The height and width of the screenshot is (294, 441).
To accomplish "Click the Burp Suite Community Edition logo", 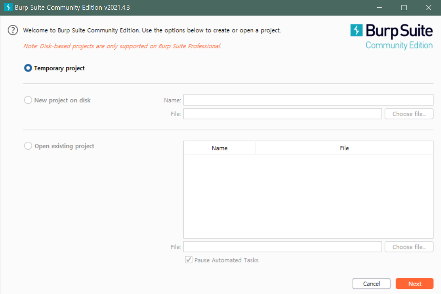I will point(391,37).
